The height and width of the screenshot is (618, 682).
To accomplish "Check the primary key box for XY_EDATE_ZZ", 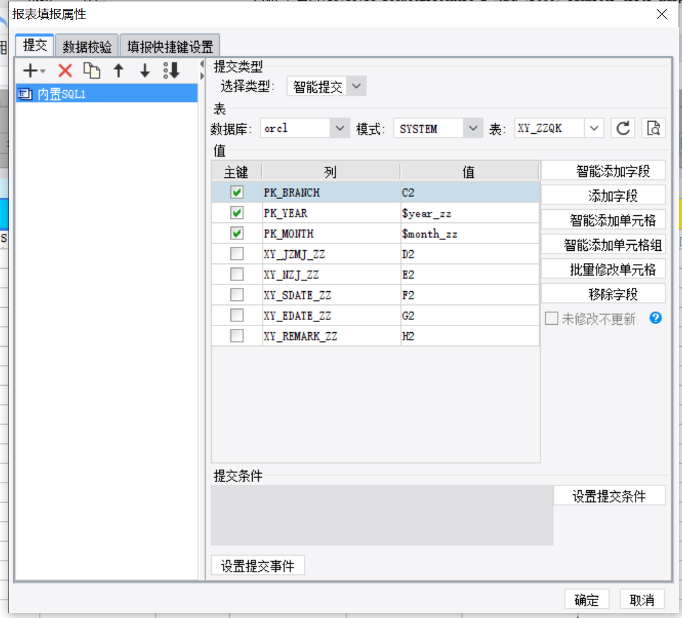I will tap(236, 315).
